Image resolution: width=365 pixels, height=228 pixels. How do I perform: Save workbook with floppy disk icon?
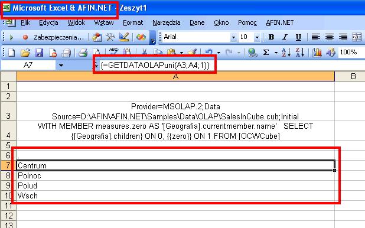pyautogui.click(x=39, y=53)
